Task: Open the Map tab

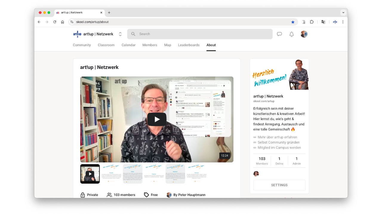Action: (x=168, y=45)
